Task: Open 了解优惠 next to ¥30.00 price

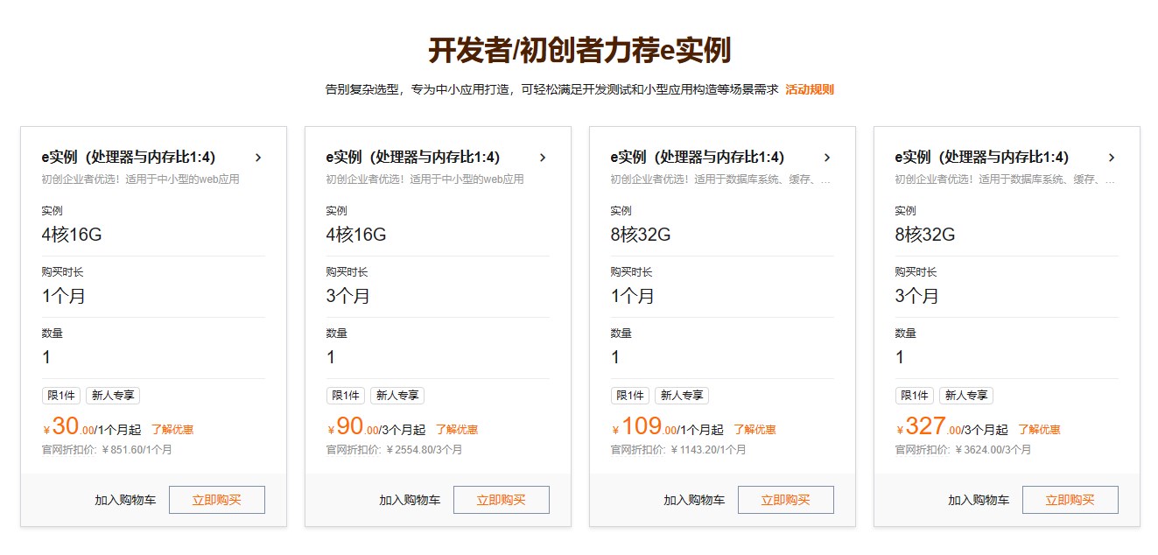Action: 172,430
